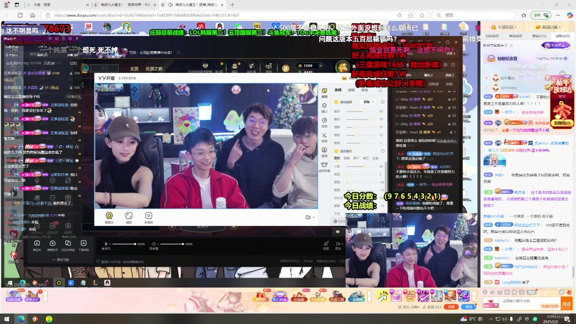The height and width of the screenshot is (324, 576).
Task: Open the 音效 sound effects icon
Action: pos(324,122)
